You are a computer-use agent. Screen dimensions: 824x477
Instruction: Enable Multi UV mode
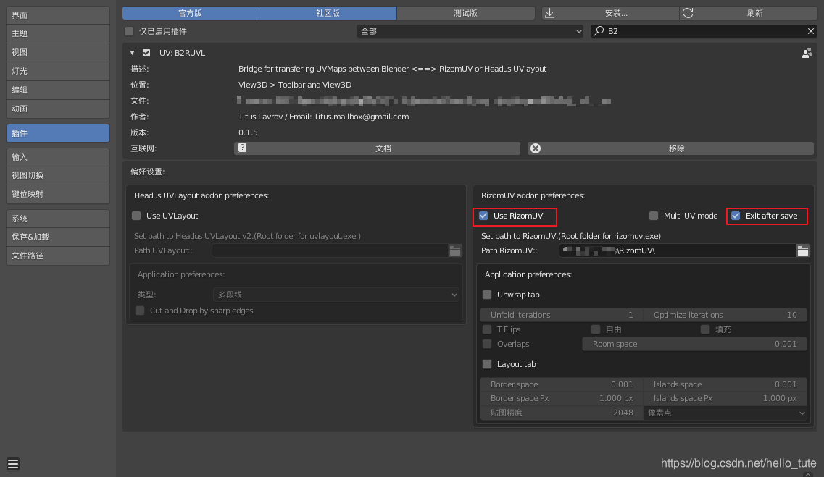(654, 216)
